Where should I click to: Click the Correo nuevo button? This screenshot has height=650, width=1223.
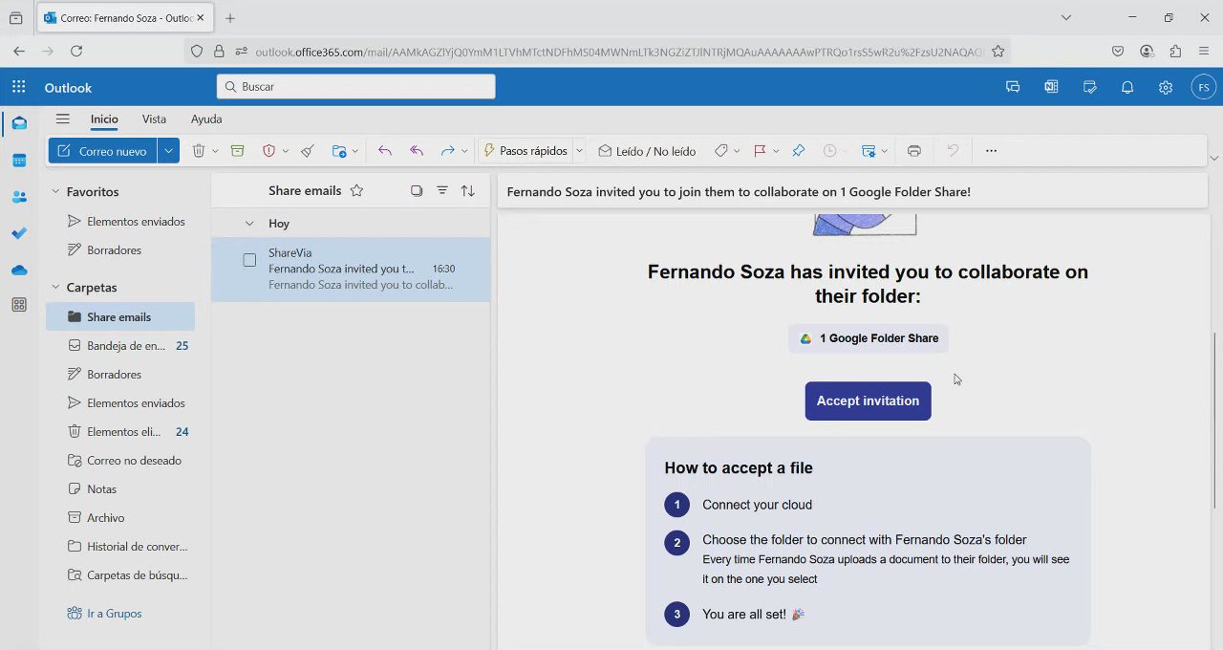coord(103,151)
